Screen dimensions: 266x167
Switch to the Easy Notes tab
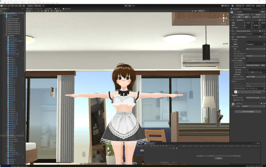coord(49,9)
